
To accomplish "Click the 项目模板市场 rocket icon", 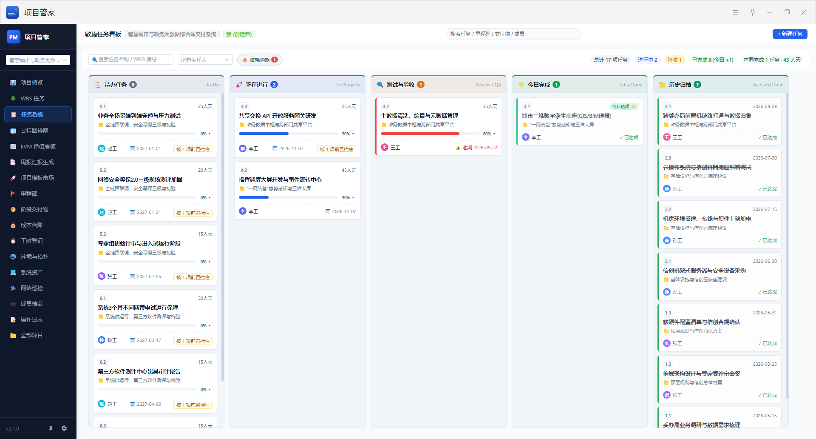I will click(13, 178).
